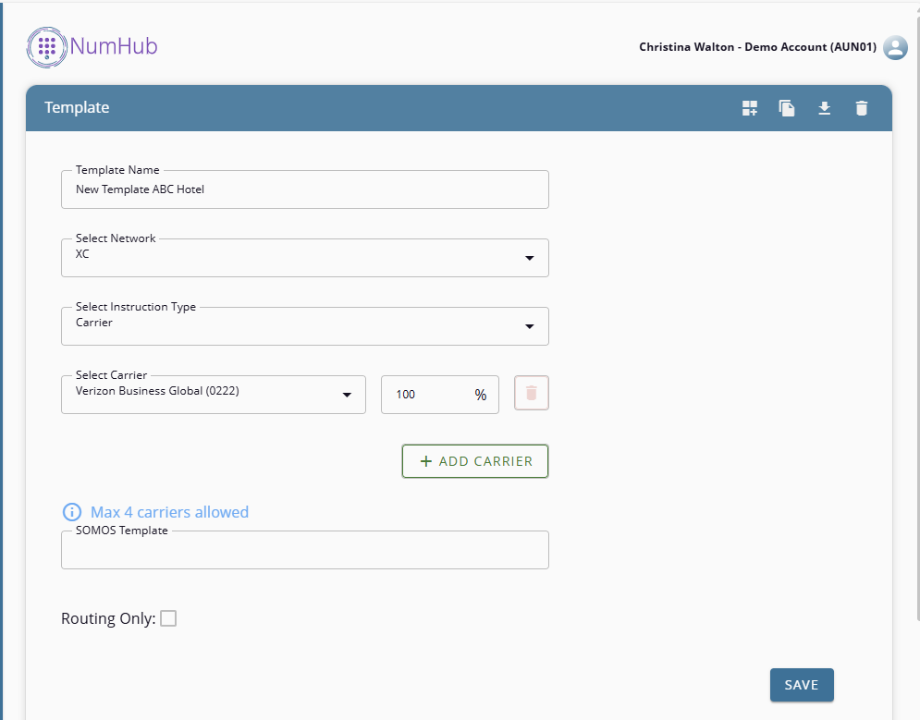The width and height of the screenshot is (920, 720).
Task: Click the info icon beside max carriers note
Action: tap(71, 512)
